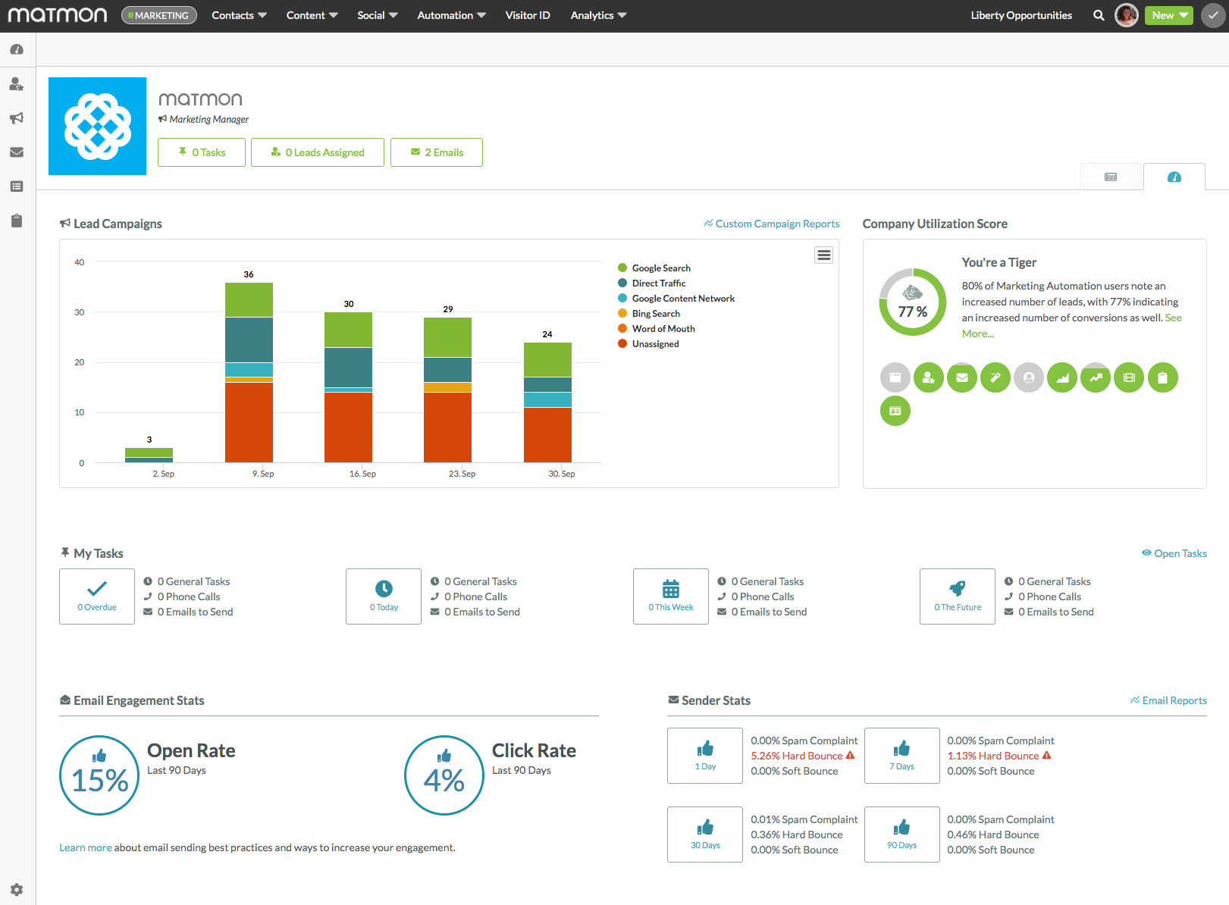Click the 4% Click Rate circle
Viewport: 1229px width, 905px height.
[x=444, y=775]
